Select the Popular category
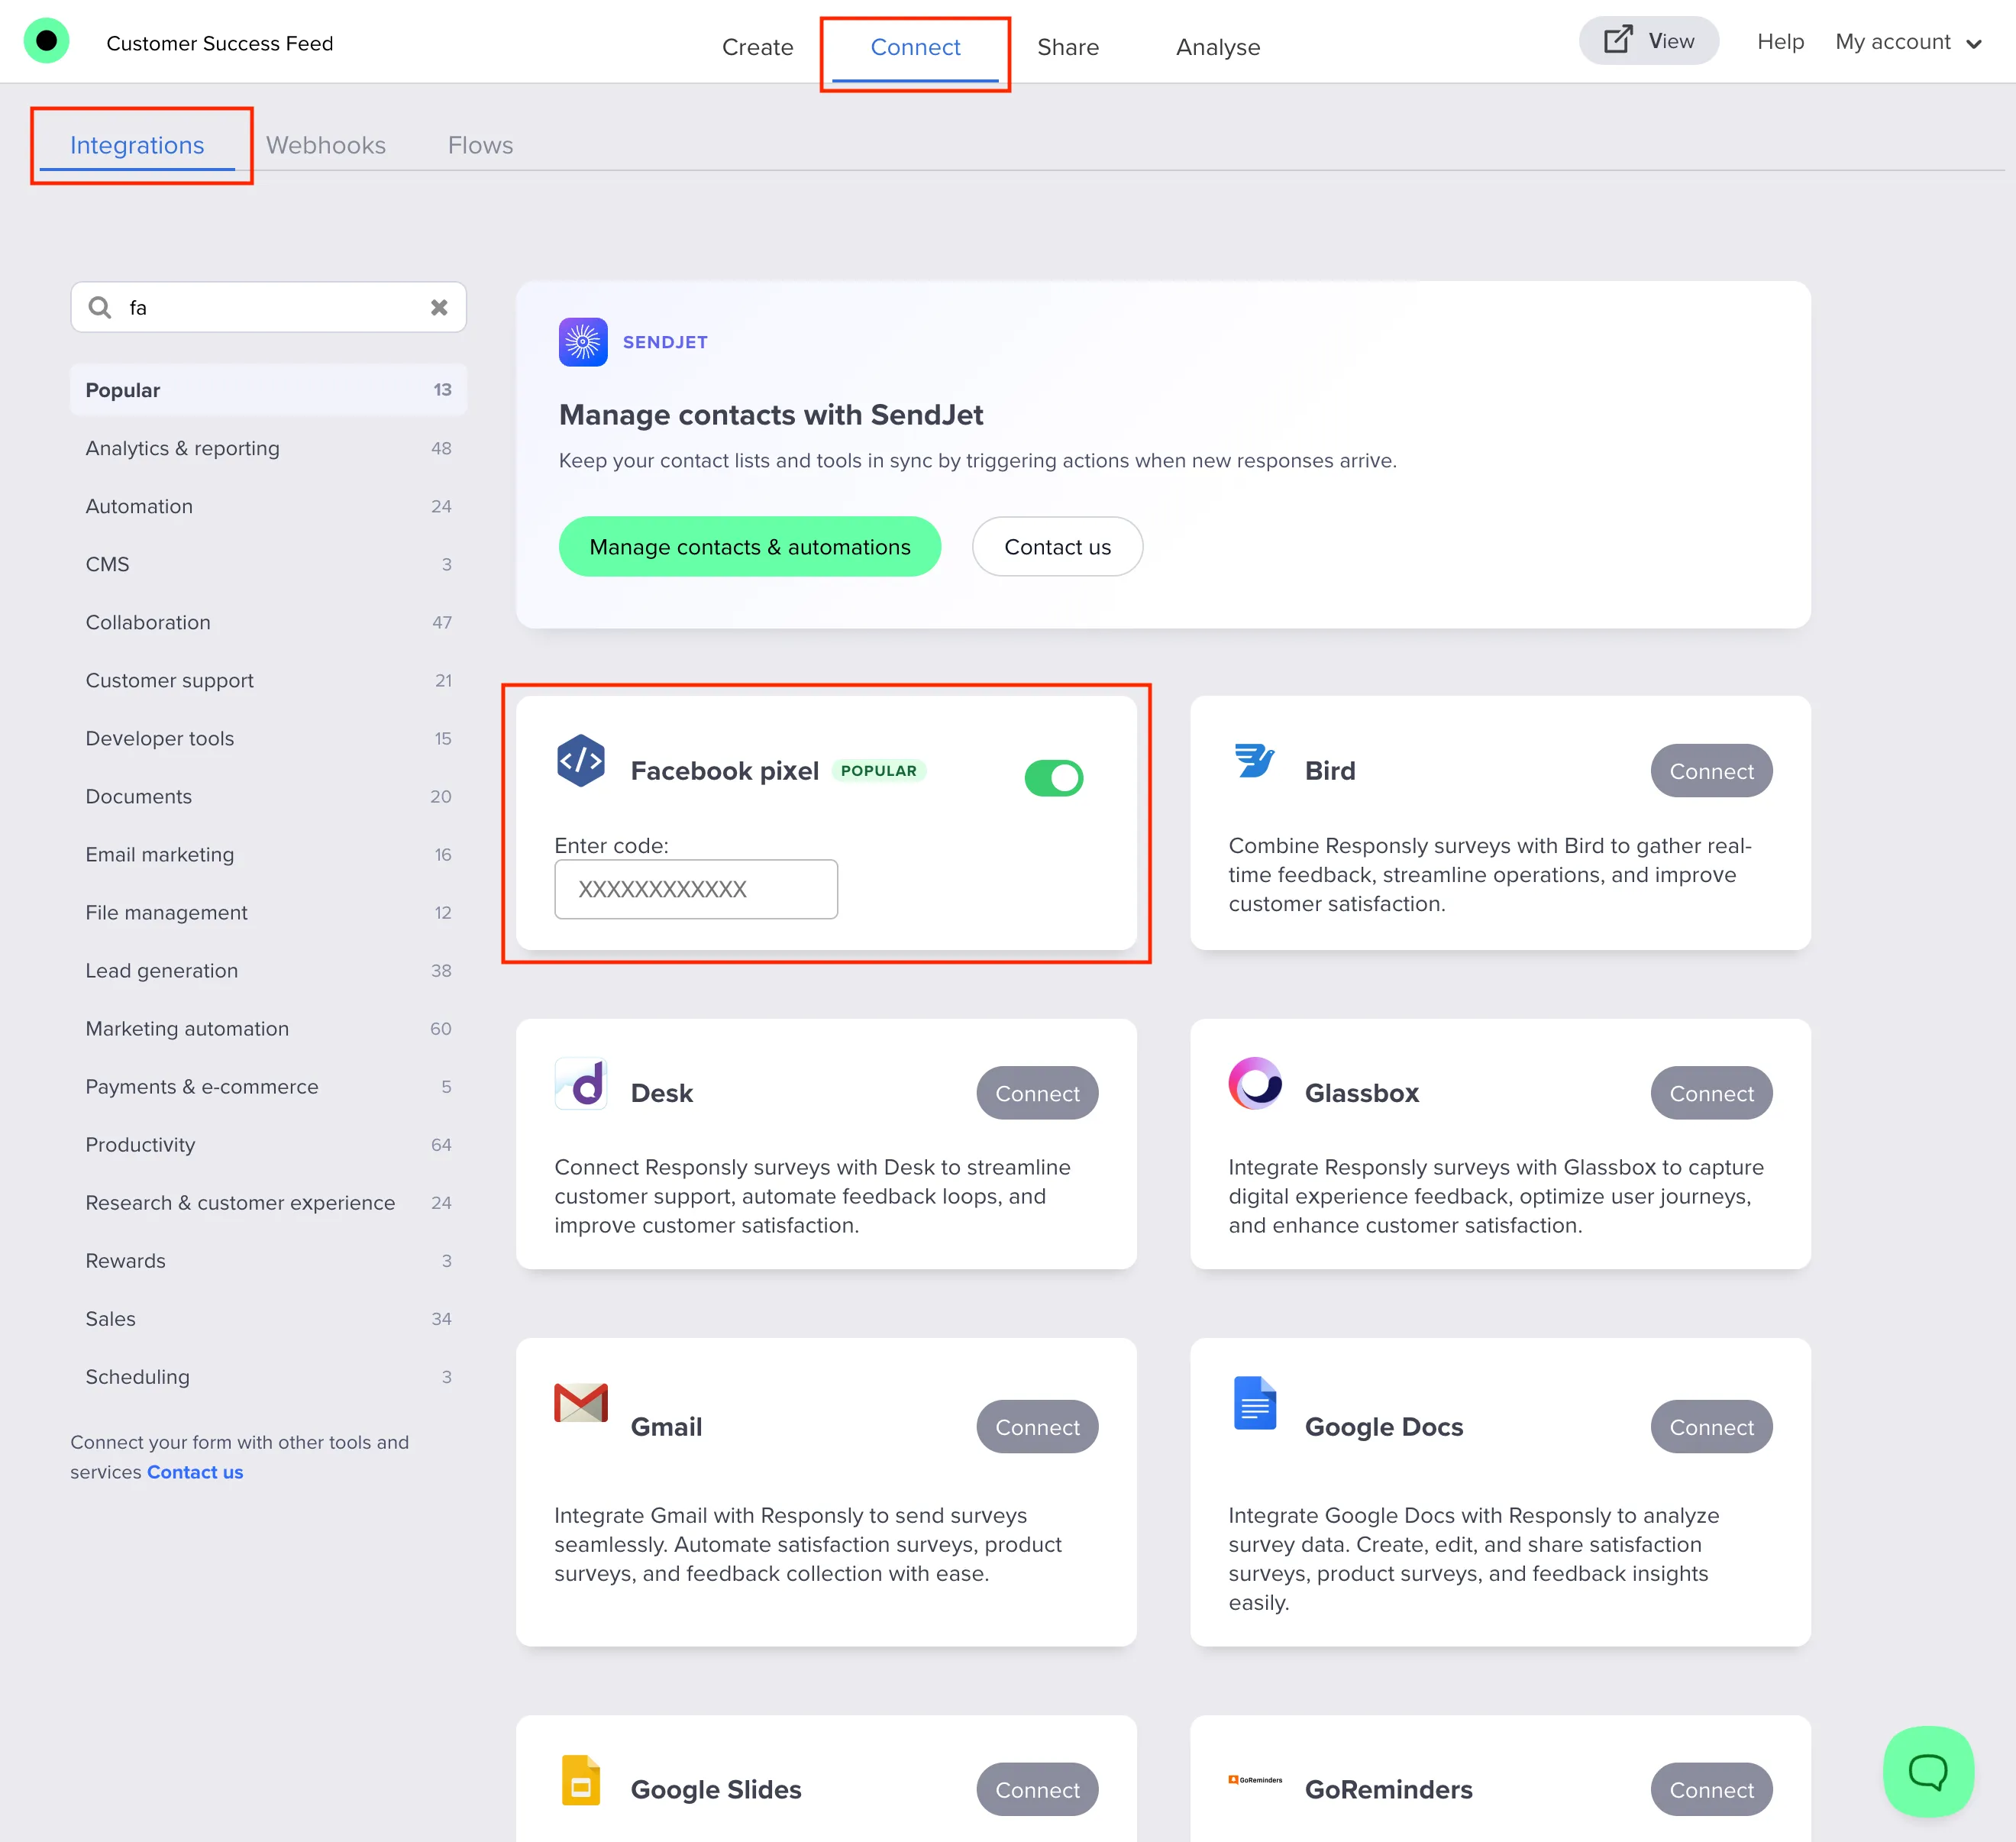 click(268, 390)
